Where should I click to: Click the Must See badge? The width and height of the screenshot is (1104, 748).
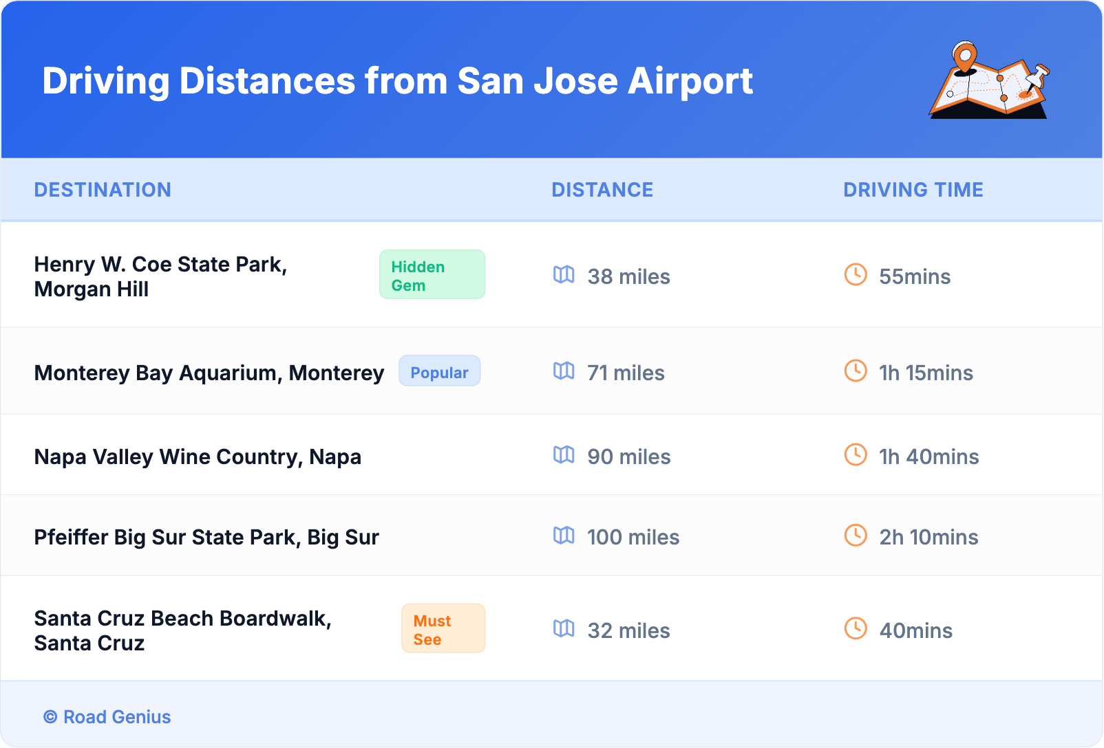point(443,629)
